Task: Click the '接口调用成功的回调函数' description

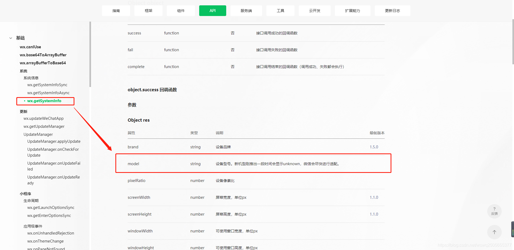Action: [277, 33]
